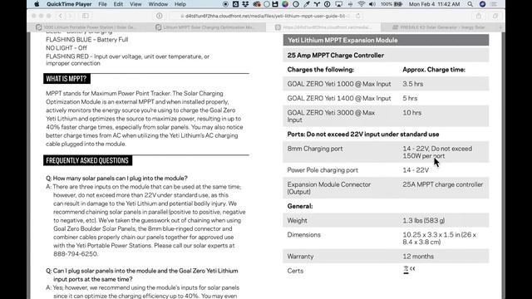The height and width of the screenshot is (299, 532).
Task: Click the 25A MPPT charge controller value
Action: pyautogui.click(x=442, y=184)
